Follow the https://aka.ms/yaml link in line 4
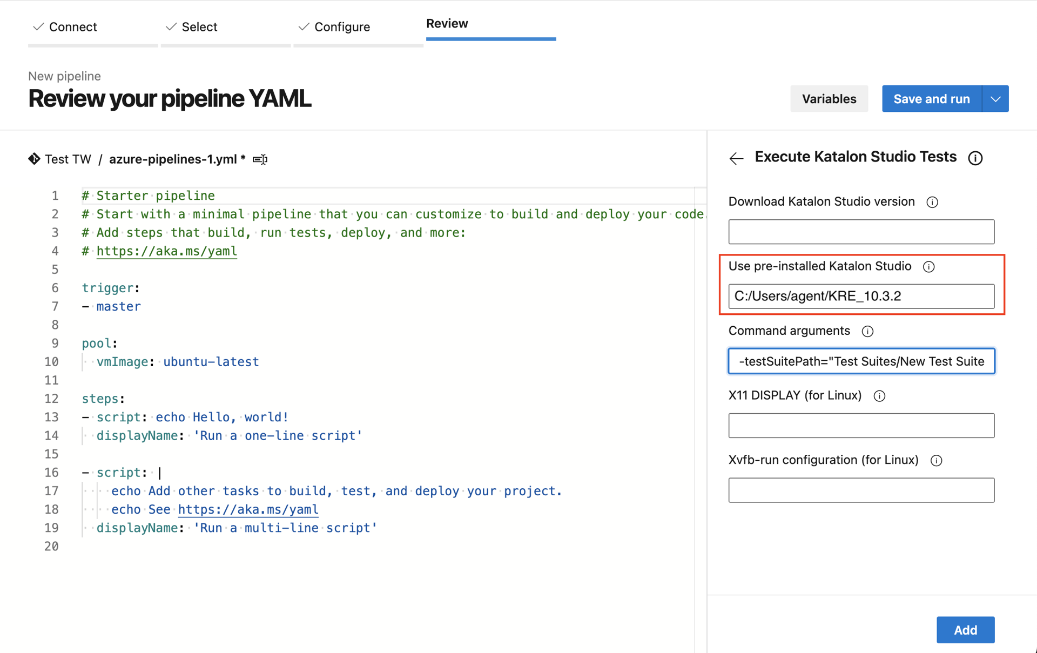Viewport: 1037px width, 653px height. click(166, 251)
